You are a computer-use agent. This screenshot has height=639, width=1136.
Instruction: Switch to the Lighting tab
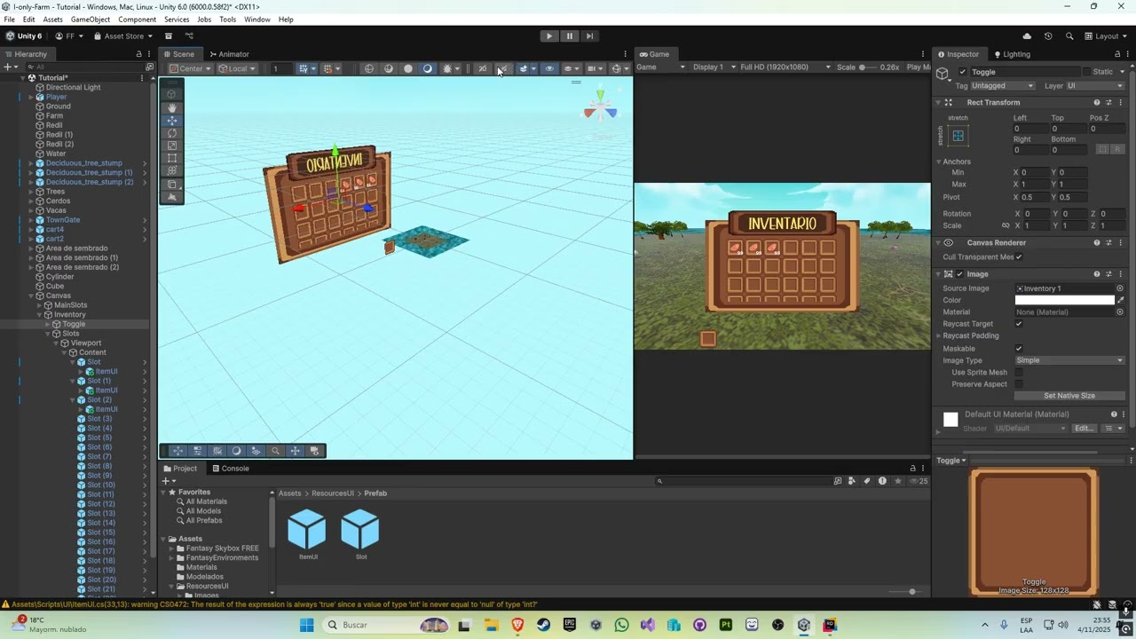(x=1012, y=54)
